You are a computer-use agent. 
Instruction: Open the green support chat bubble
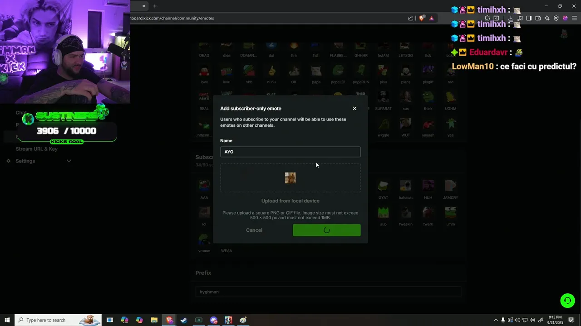(x=567, y=301)
